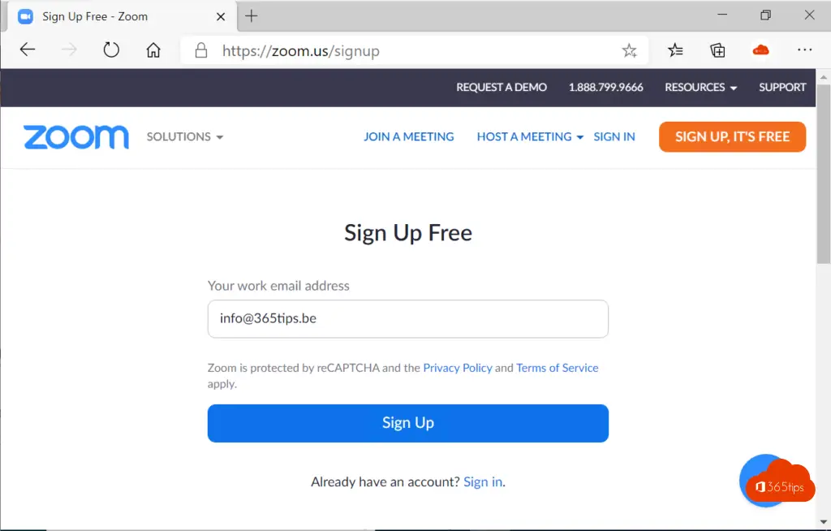The height and width of the screenshot is (531, 831).
Task: Click the work email address field
Action: pos(407,319)
